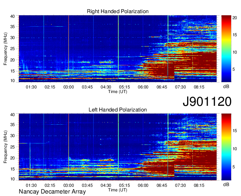The image size is (241, 196).
Task: Click the J901120 observation label
Action: coord(207,102)
